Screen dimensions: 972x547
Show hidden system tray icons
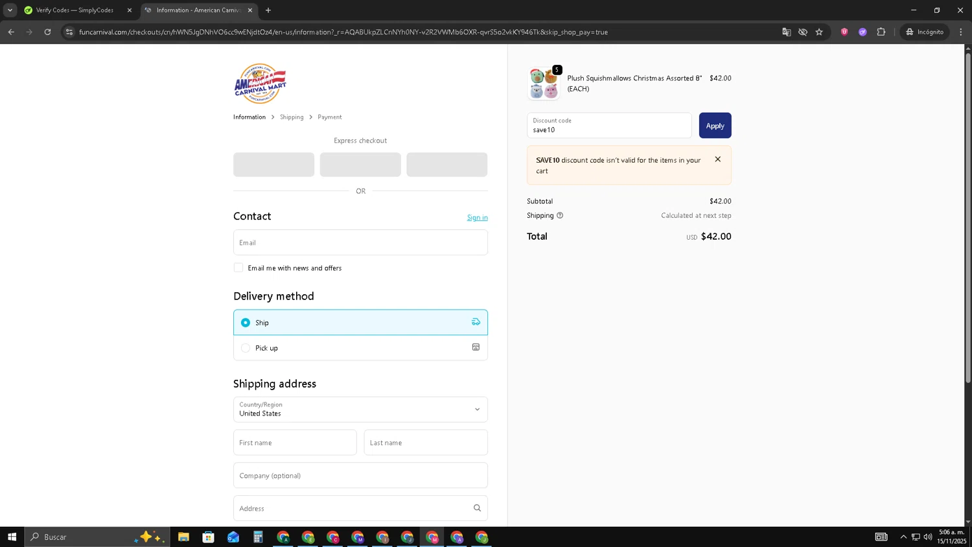point(903,537)
